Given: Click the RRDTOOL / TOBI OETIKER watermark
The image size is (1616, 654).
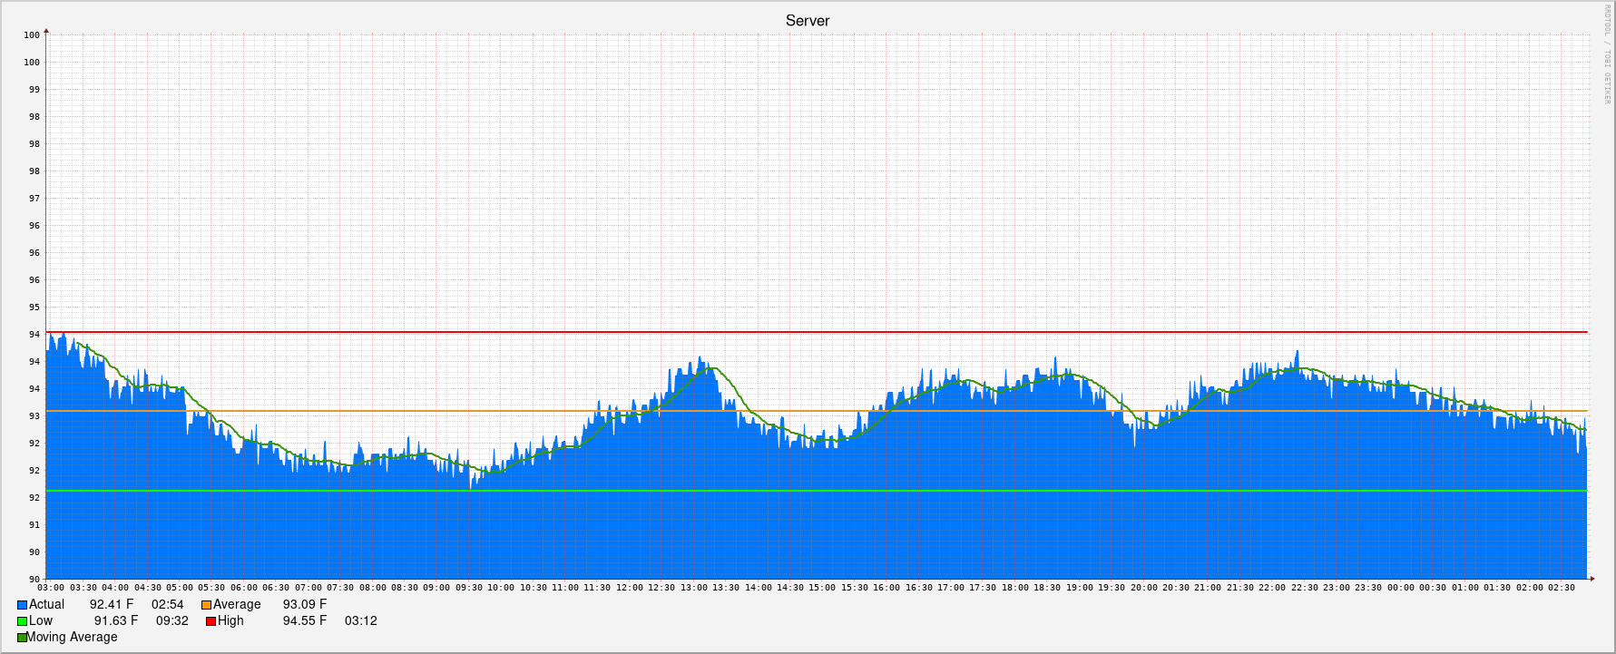Looking at the screenshot, I should (1606, 54).
